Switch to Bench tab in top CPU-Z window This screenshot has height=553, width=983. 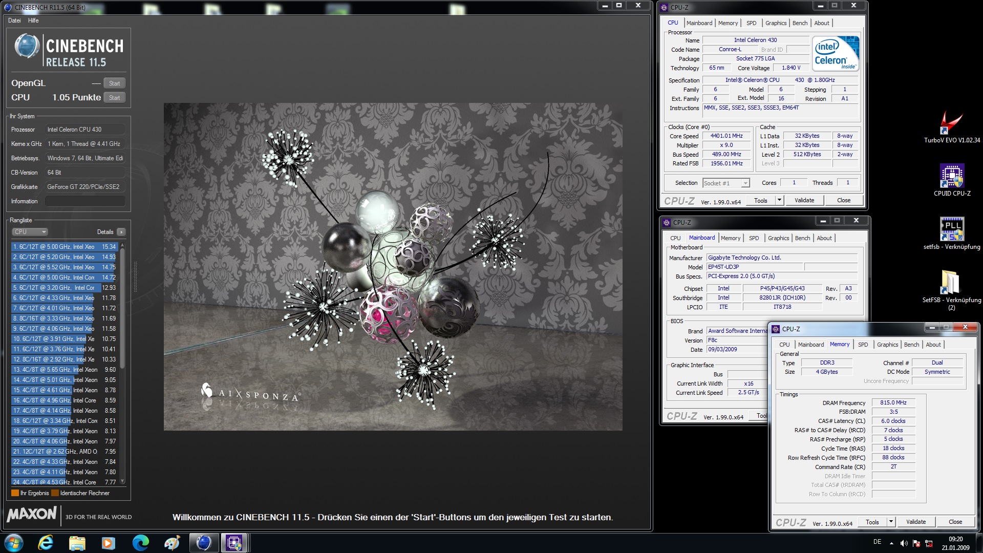click(x=800, y=23)
